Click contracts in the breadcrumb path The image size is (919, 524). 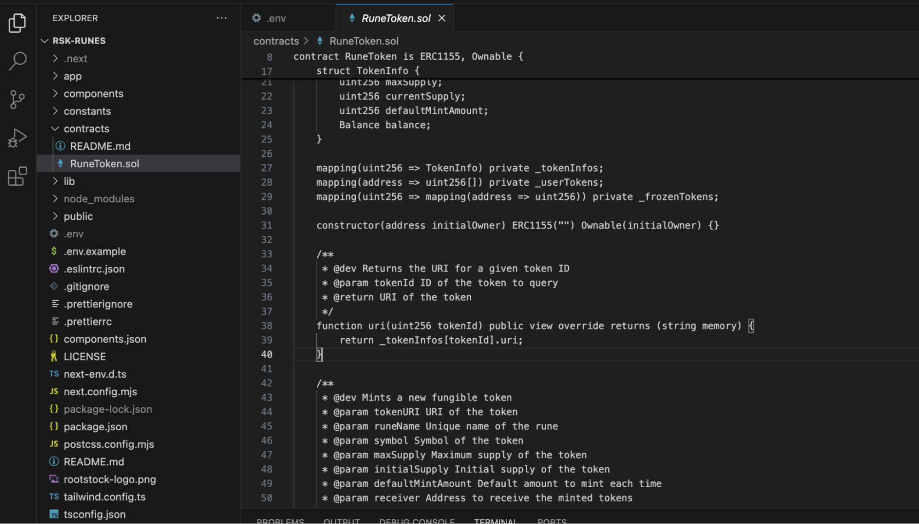[276, 41]
